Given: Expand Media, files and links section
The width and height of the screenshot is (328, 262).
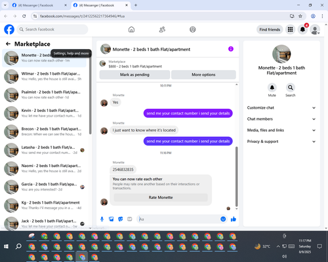Looking at the screenshot, I should point(281,130).
